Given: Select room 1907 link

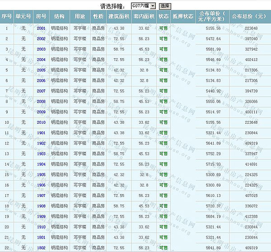Looking at the screenshot, I should click(41, 196).
